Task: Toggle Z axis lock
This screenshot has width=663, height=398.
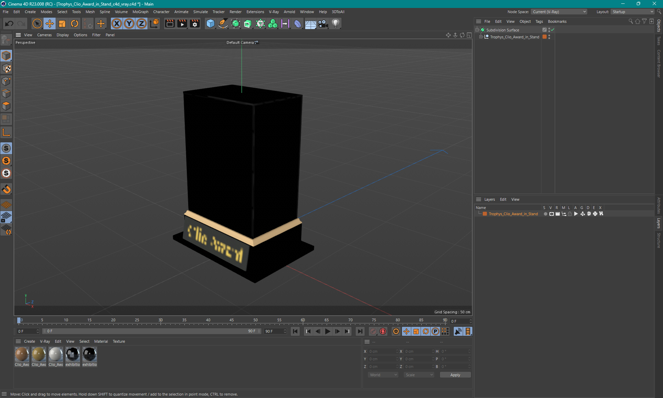Action: [142, 23]
